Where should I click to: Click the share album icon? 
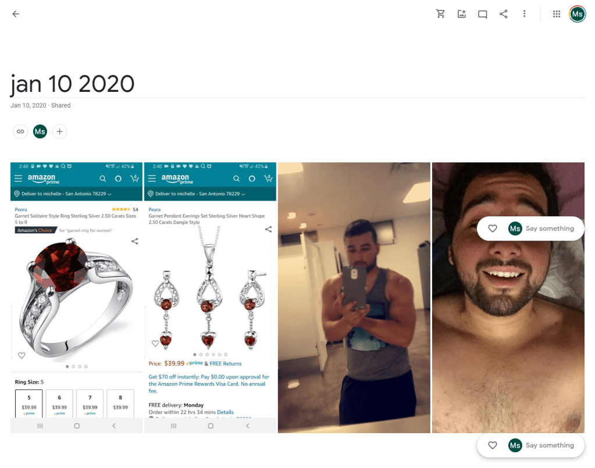(x=504, y=14)
